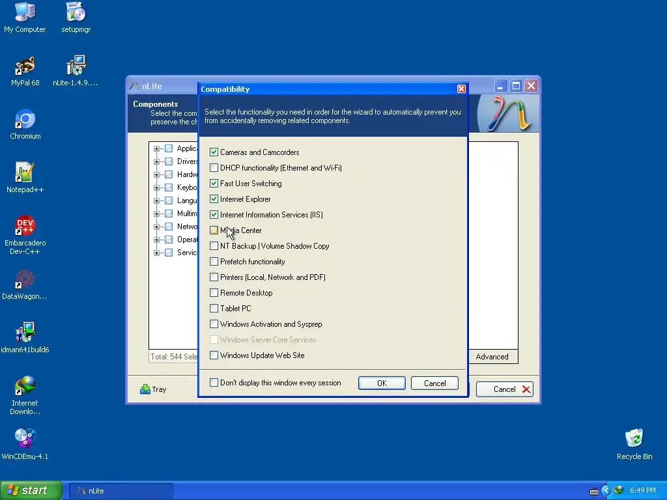Select the idman641build6 desktop icon
667x500 pixels.
pyautogui.click(x=25, y=338)
